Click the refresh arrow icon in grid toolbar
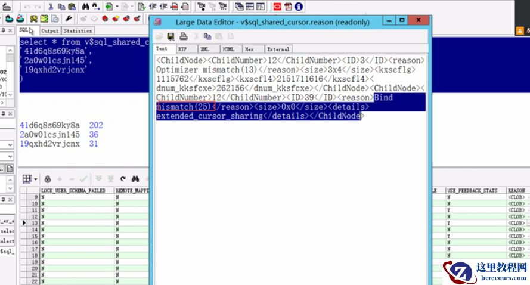This screenshot has height=285, width=530. (123, 179)
